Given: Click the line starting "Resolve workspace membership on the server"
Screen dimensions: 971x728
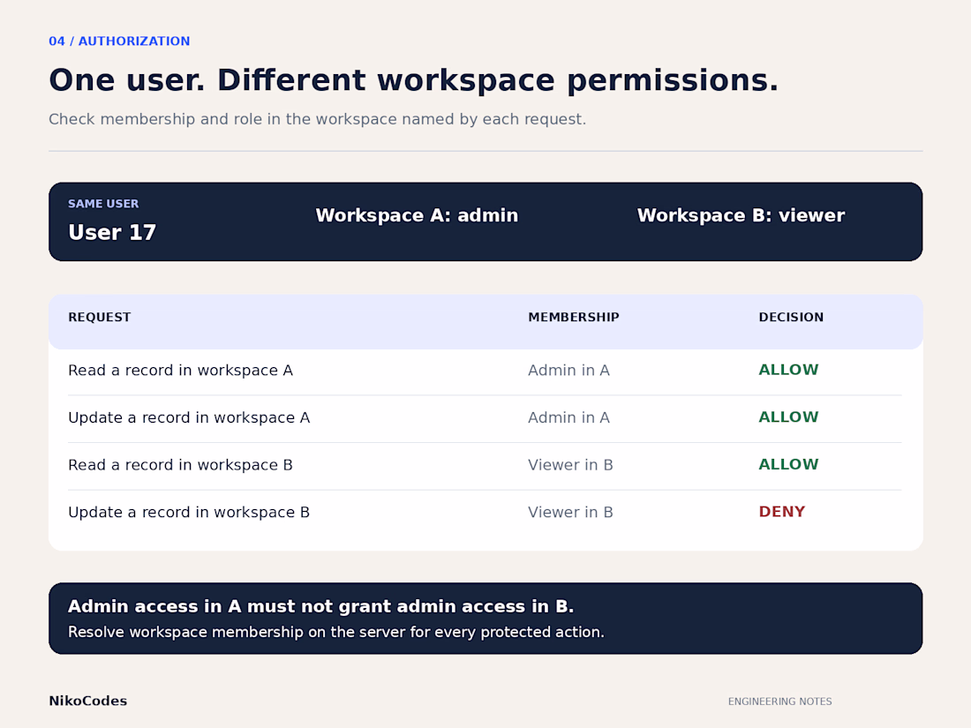Looking at the screenshot, I should (x=335, y=632).
